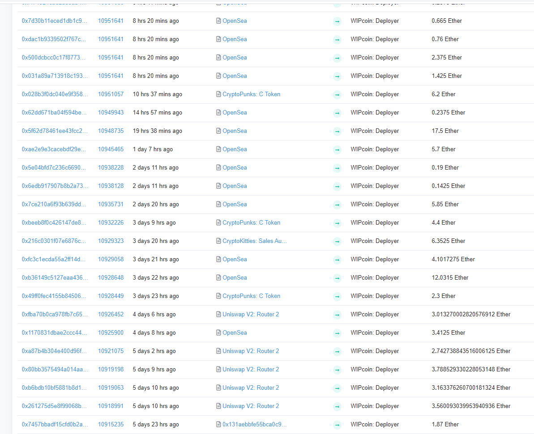Viewport: 534px width, 434px height.
Task: Open transaction hash 0x031a89a713918c193...
Action: point(55,76)
